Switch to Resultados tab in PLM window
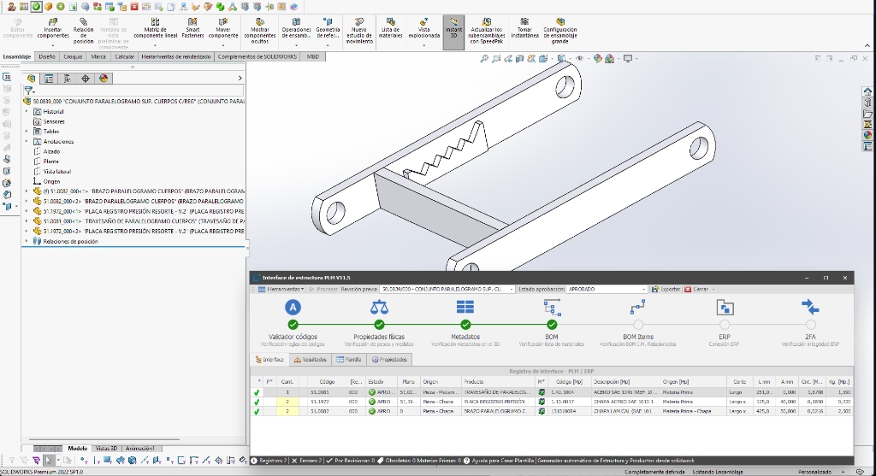876x476 pixels. [x=311, y=360]
